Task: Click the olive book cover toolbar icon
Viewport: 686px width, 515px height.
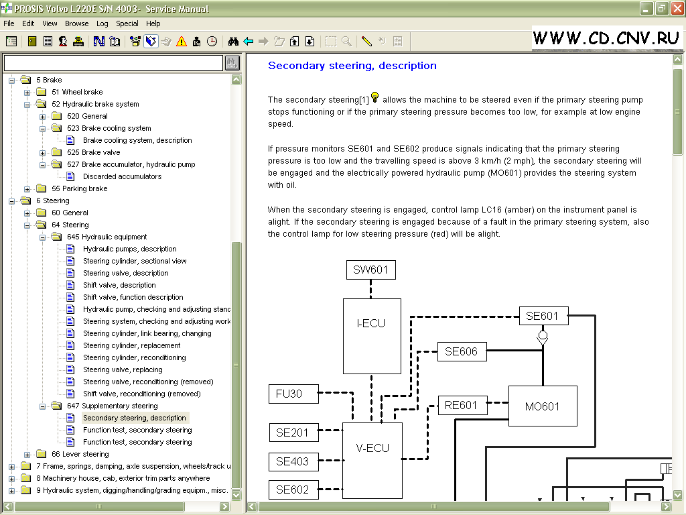Action: click(x=32, y=42)
